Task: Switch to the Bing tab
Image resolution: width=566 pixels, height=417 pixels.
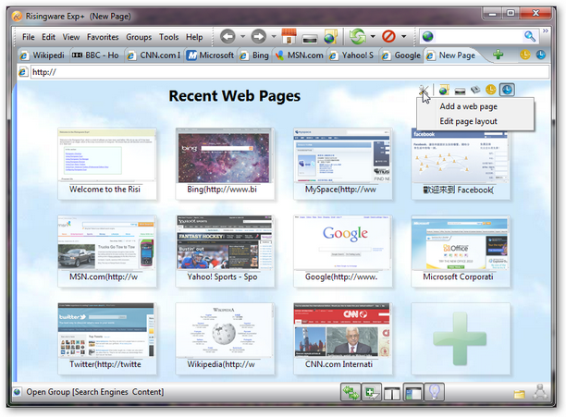Action: point(255,55)
